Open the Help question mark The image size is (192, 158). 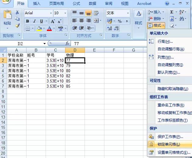coord(167,3)
